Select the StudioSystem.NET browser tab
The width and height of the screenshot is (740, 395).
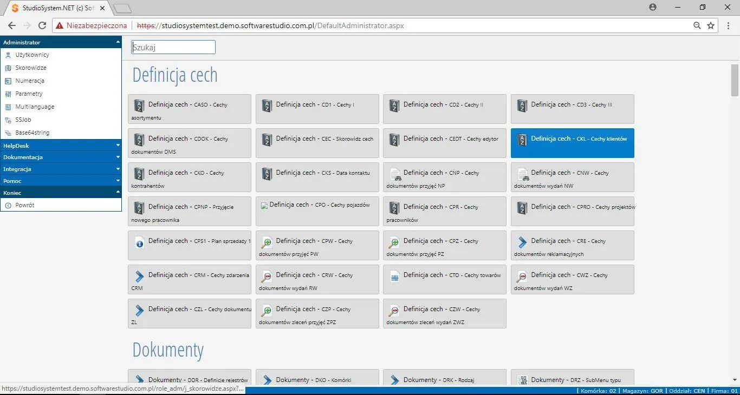tap(58, 8)
